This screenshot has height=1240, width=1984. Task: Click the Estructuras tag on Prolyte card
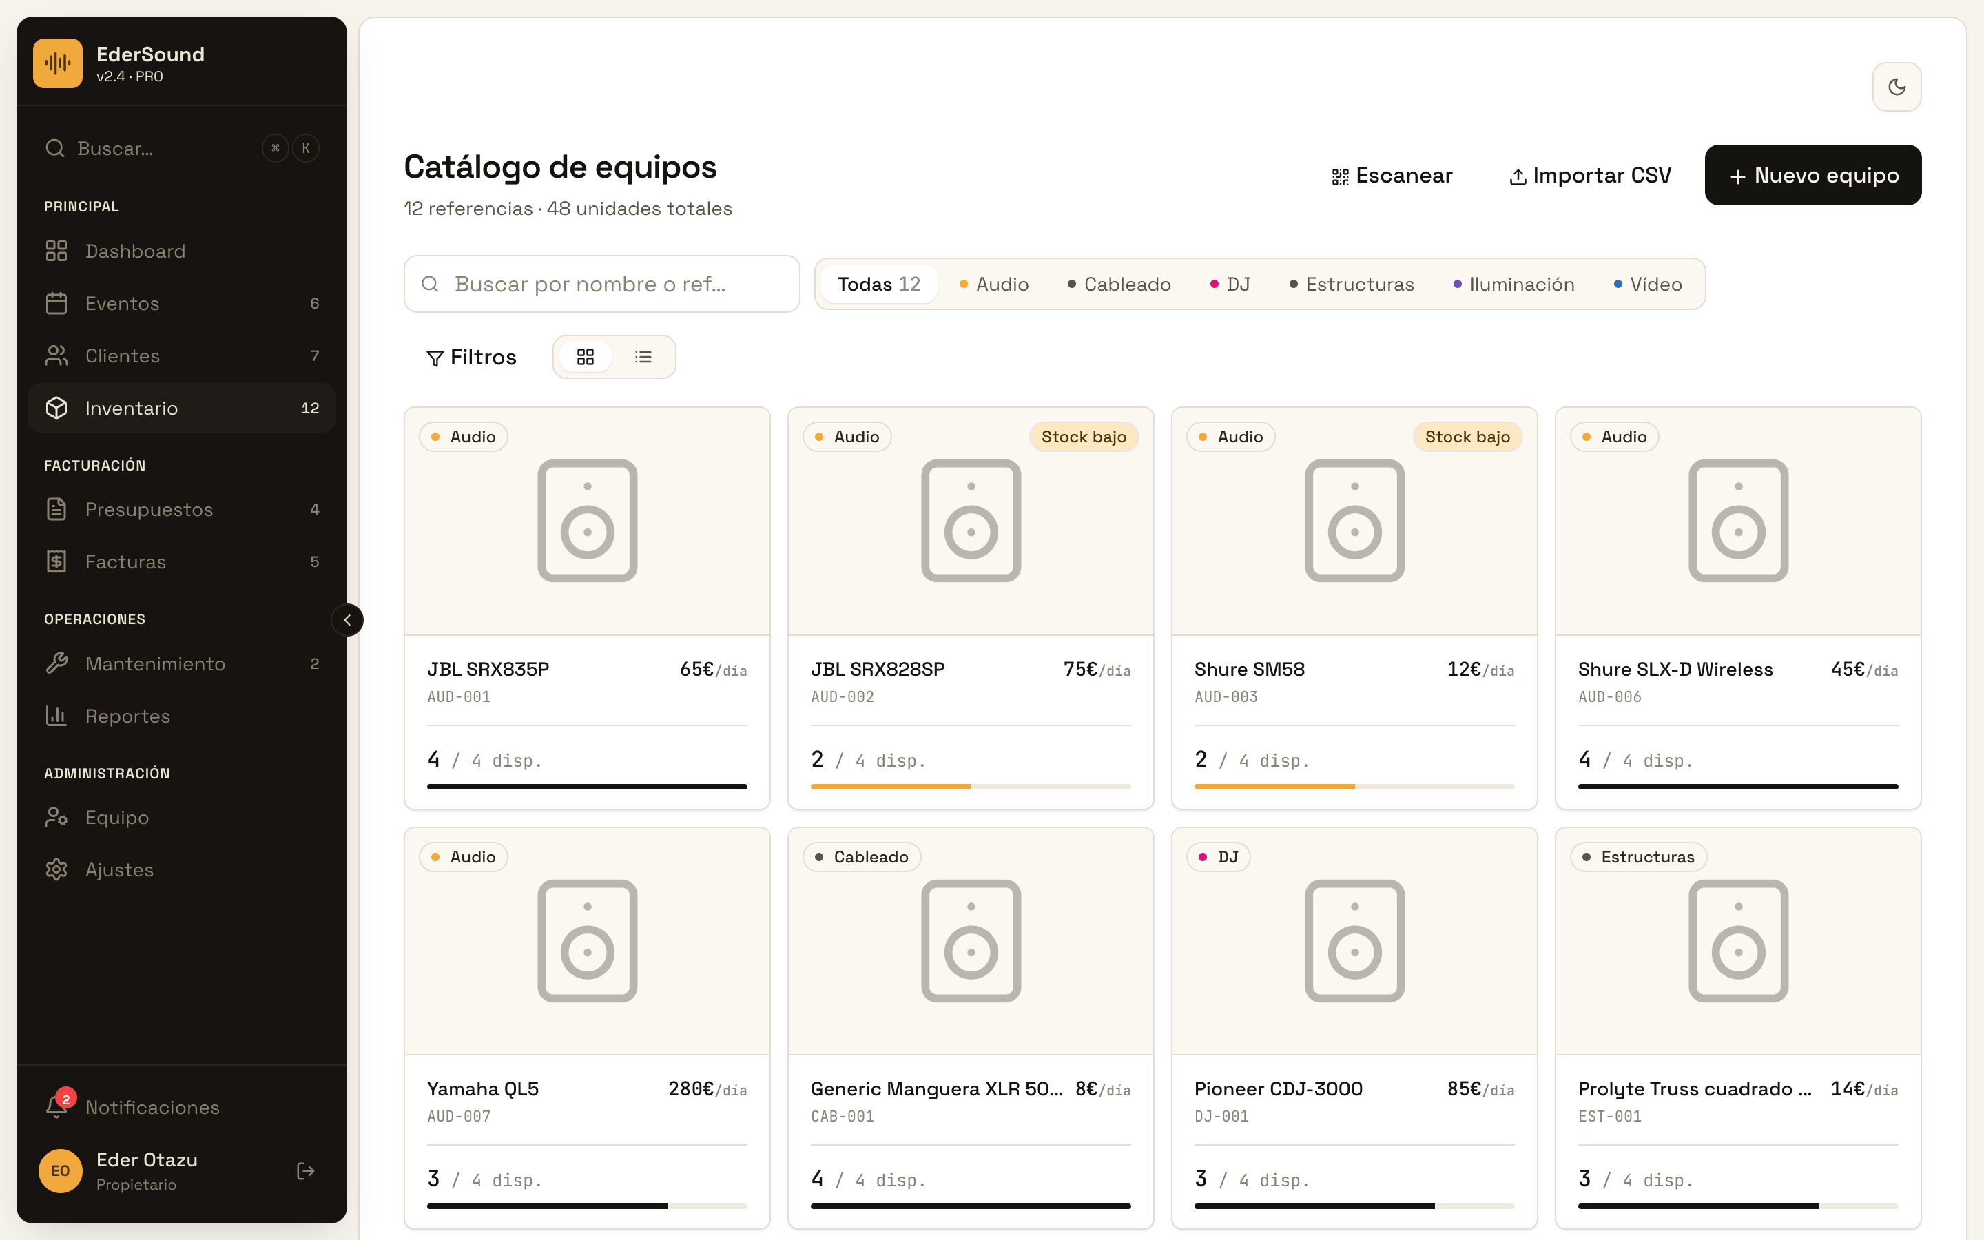(x=1638, y=857)
